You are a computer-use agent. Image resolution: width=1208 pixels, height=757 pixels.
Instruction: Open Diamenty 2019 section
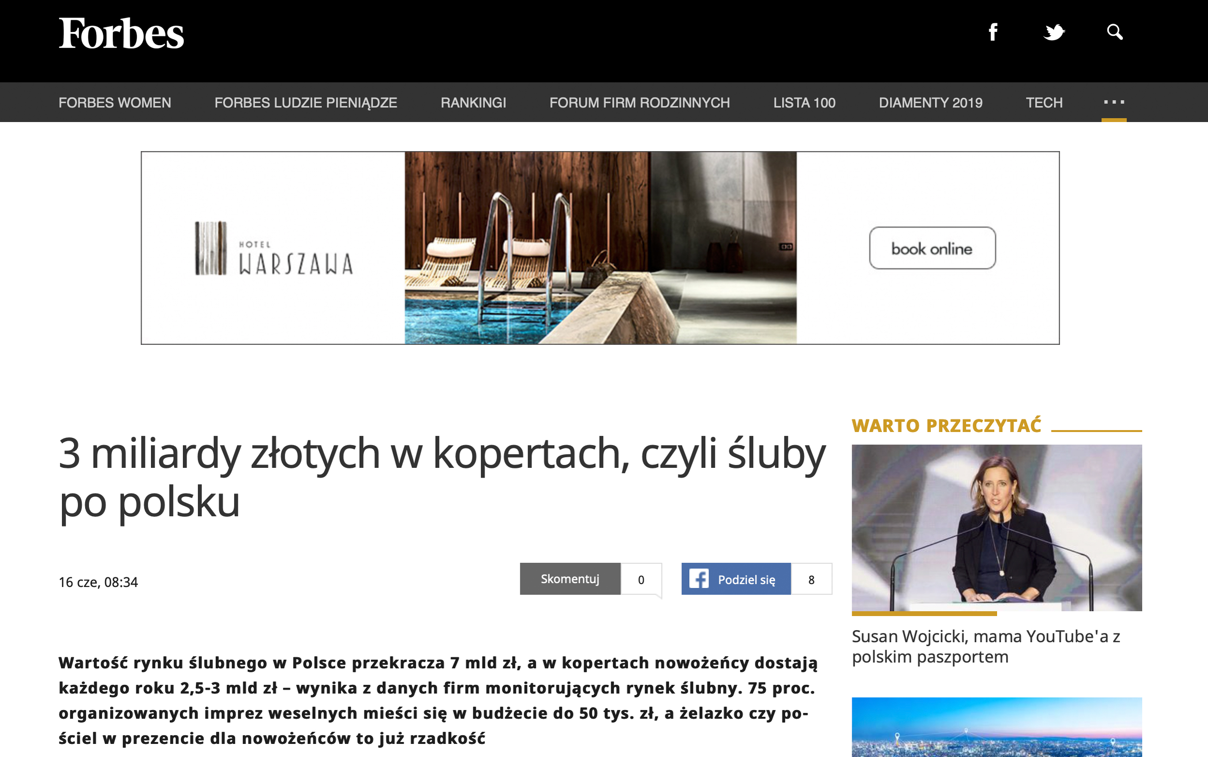coord(930,103)
